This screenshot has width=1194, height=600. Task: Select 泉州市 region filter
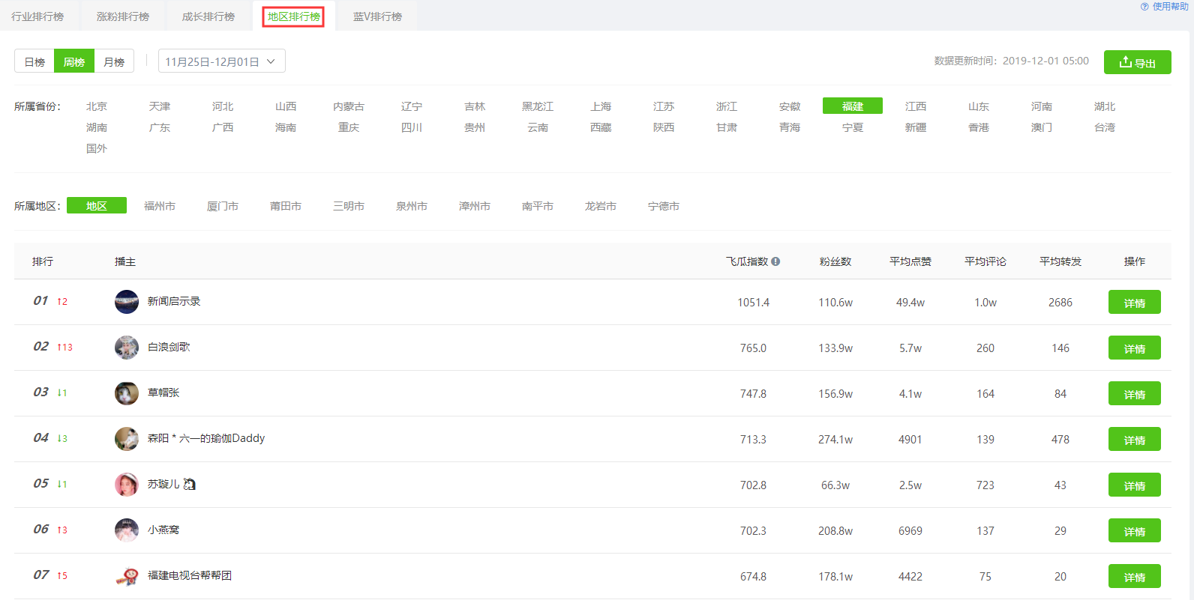click(412, 206)
